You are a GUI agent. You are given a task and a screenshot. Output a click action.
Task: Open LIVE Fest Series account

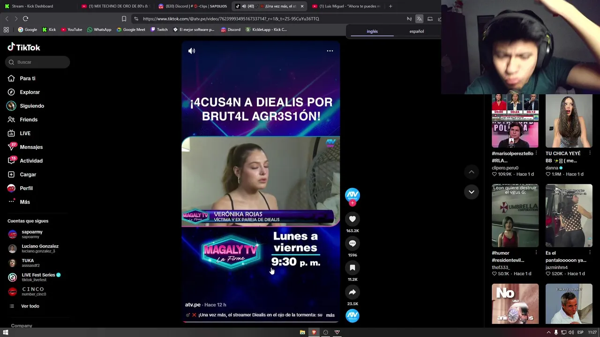[34, 277]
